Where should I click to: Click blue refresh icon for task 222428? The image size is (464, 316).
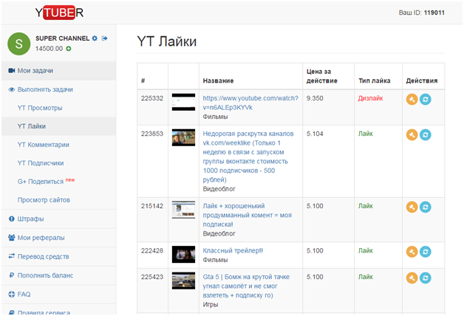426,252
